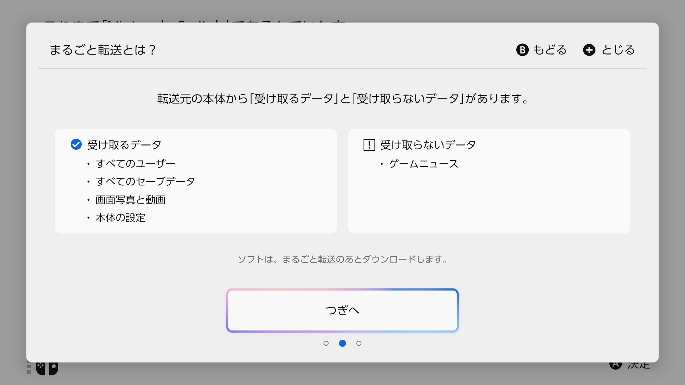
Task: Click the 受け取らないデータ heading
Action: point(428,145)
